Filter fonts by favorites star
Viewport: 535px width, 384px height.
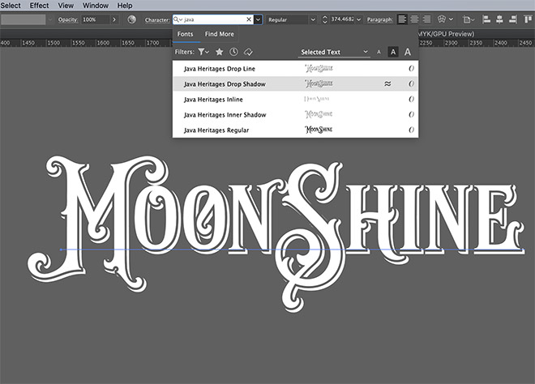coord(219,52)
